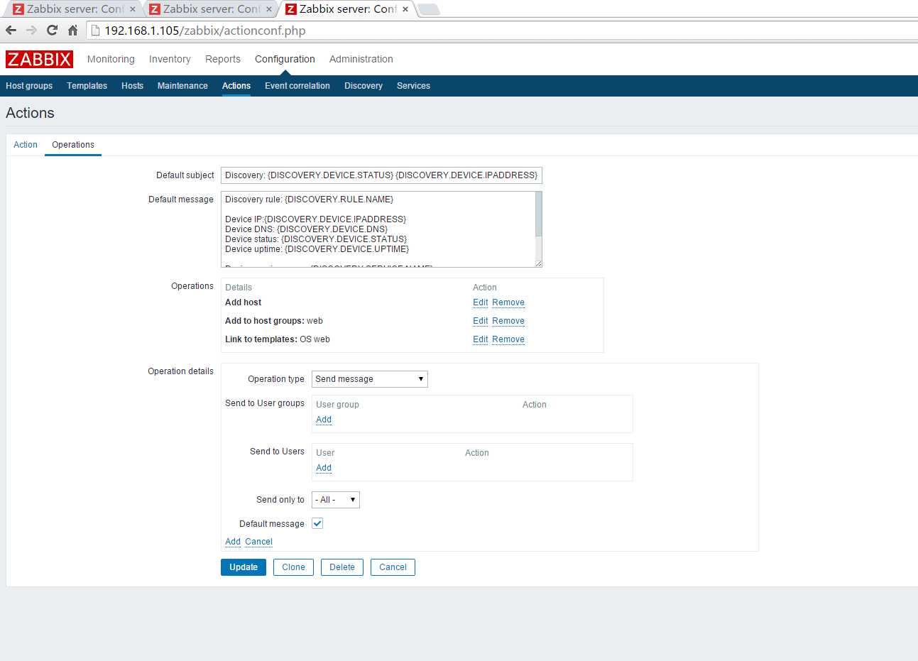Screen dimensions: 918x661
Task: Switch to the Action tab
Action: 26,145
